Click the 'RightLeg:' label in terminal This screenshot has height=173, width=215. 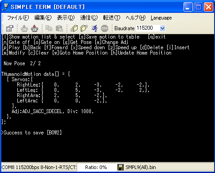click(x=29, y=85)
